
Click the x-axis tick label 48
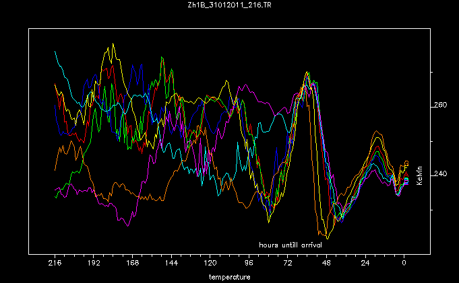[x=326, y=264]
